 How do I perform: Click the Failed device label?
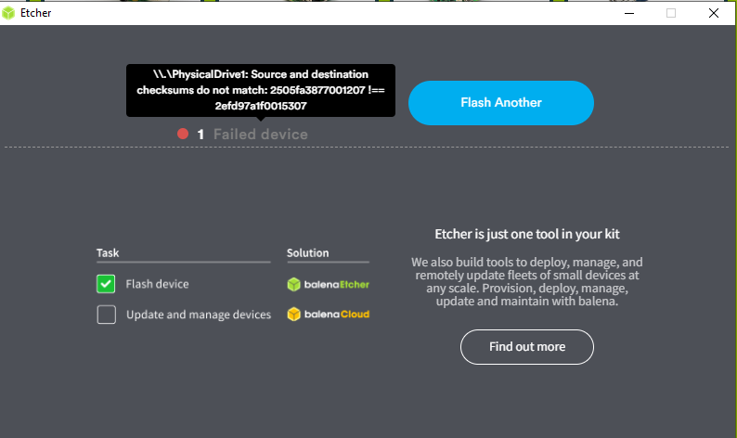260,135
